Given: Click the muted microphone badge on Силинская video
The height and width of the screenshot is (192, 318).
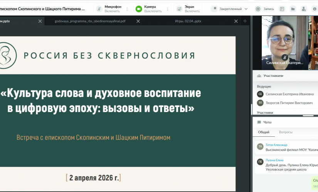Looking at the screenshot, I should pos(285,57).
